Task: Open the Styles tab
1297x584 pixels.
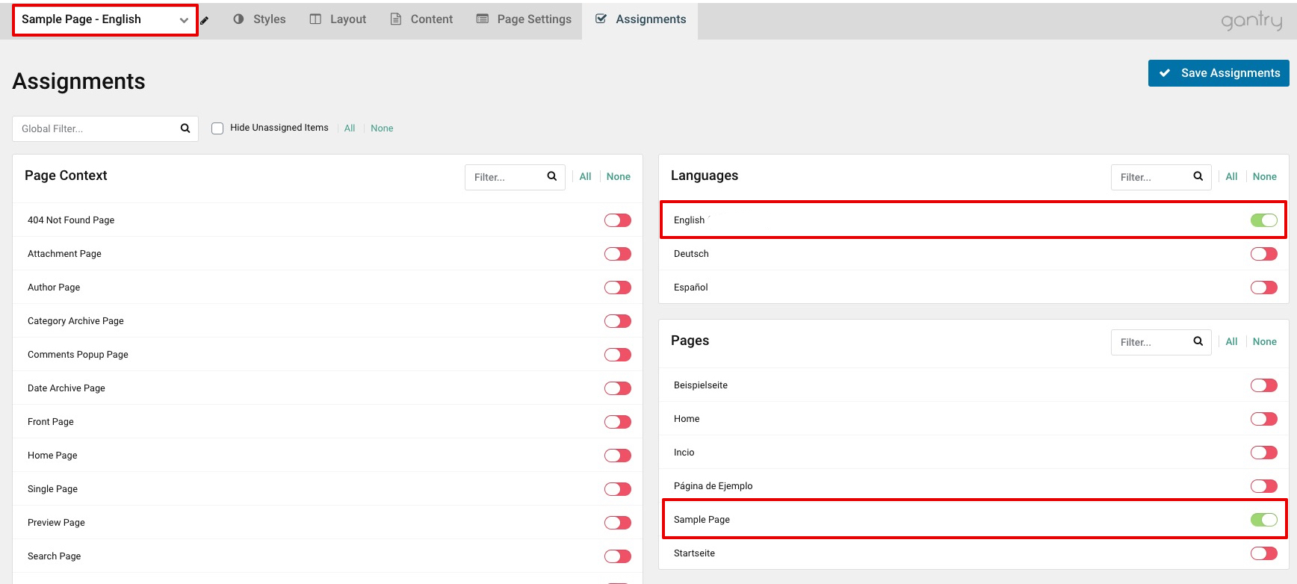Action: click(259, 19)
